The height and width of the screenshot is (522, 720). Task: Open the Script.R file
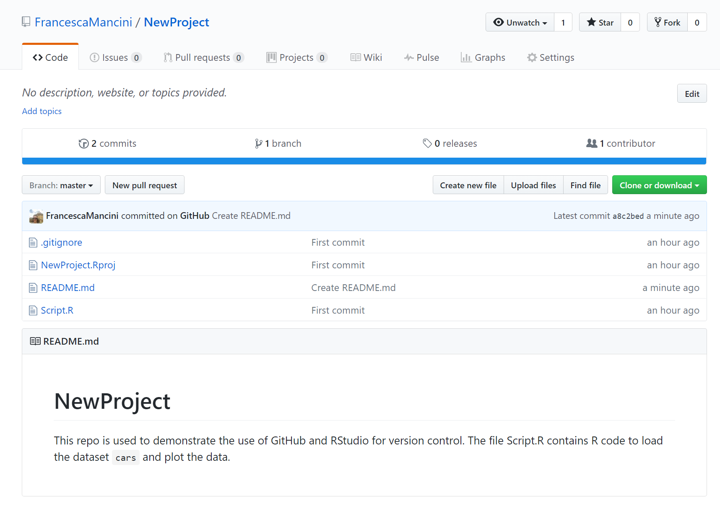click(57, 310)
